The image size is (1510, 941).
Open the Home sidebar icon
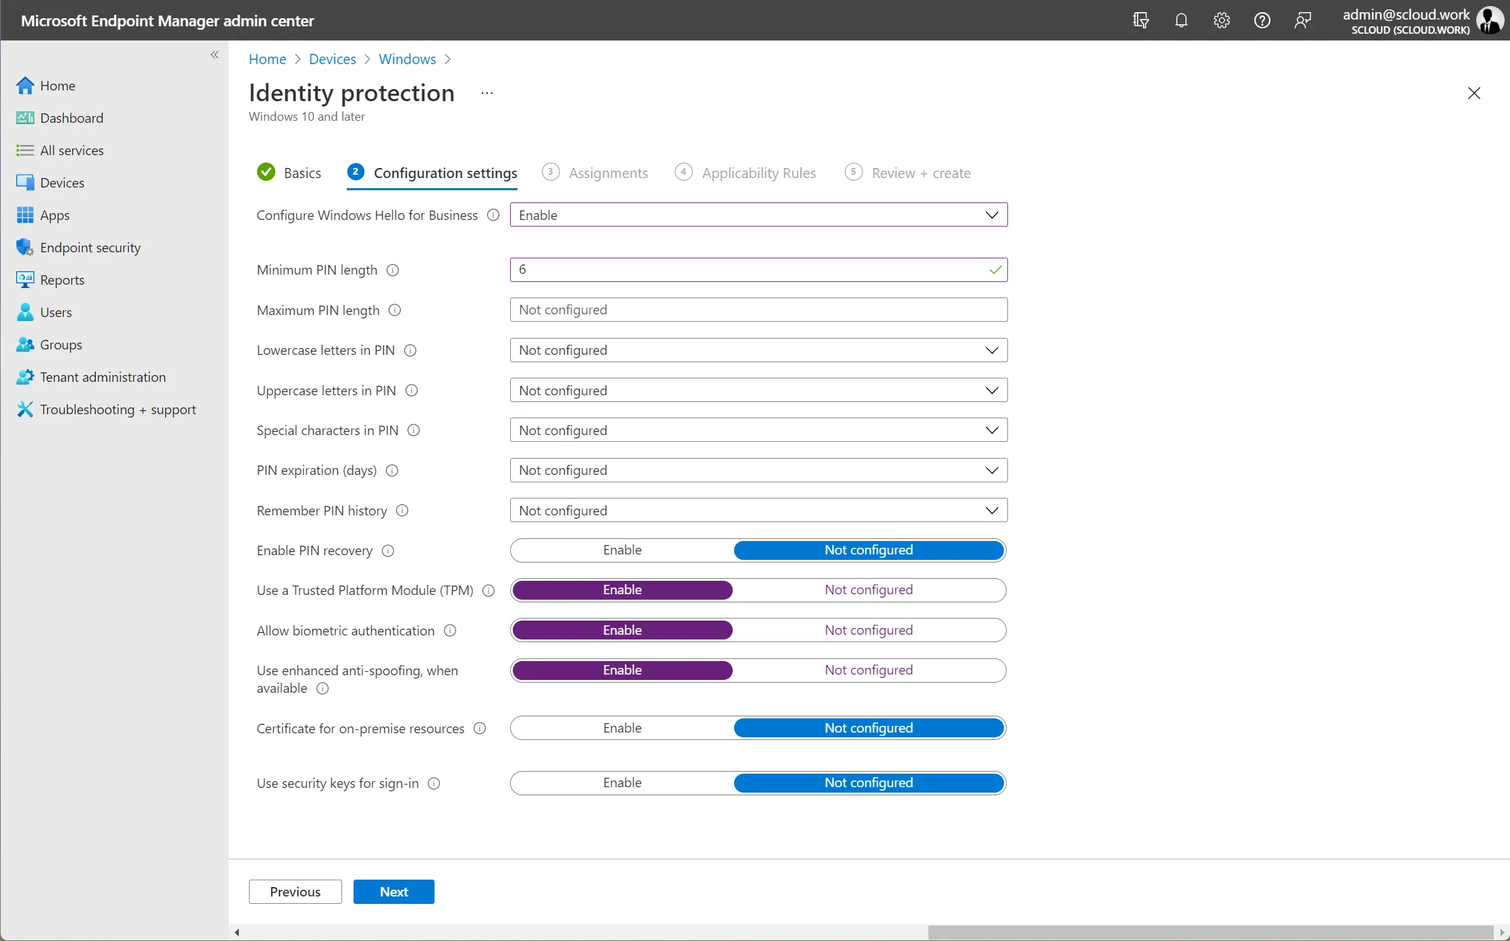(x=25, y=86)
